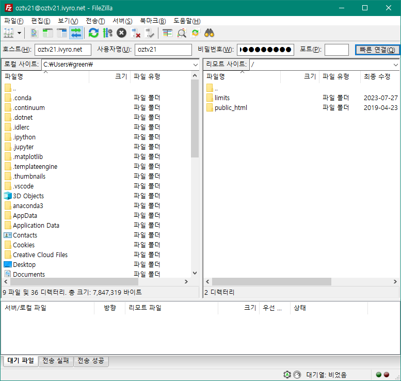
Task: Toggle message log display icon
Action: [34, 33]
